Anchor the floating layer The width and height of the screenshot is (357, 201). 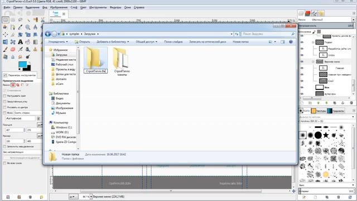click(x=343, y=103)
